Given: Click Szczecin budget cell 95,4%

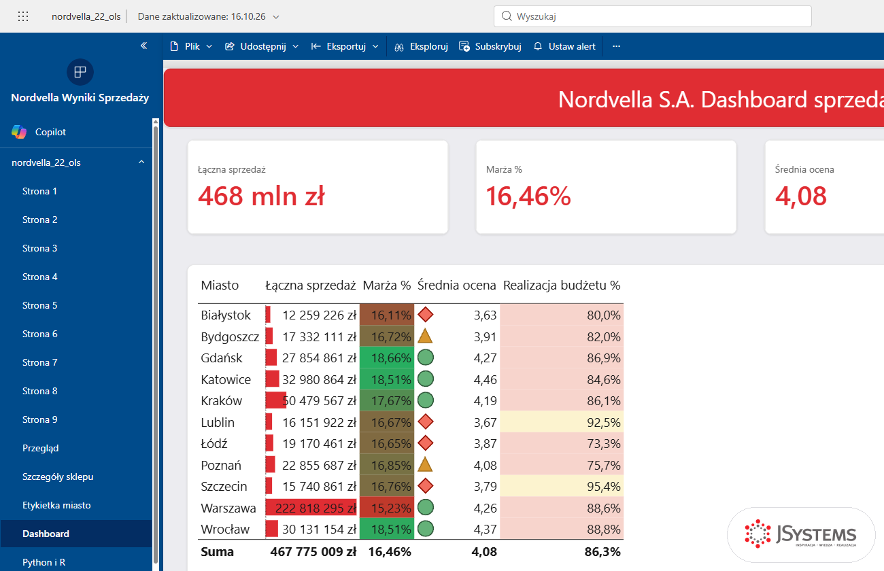Looking at the screenshot, I should [x=562, y=487].
